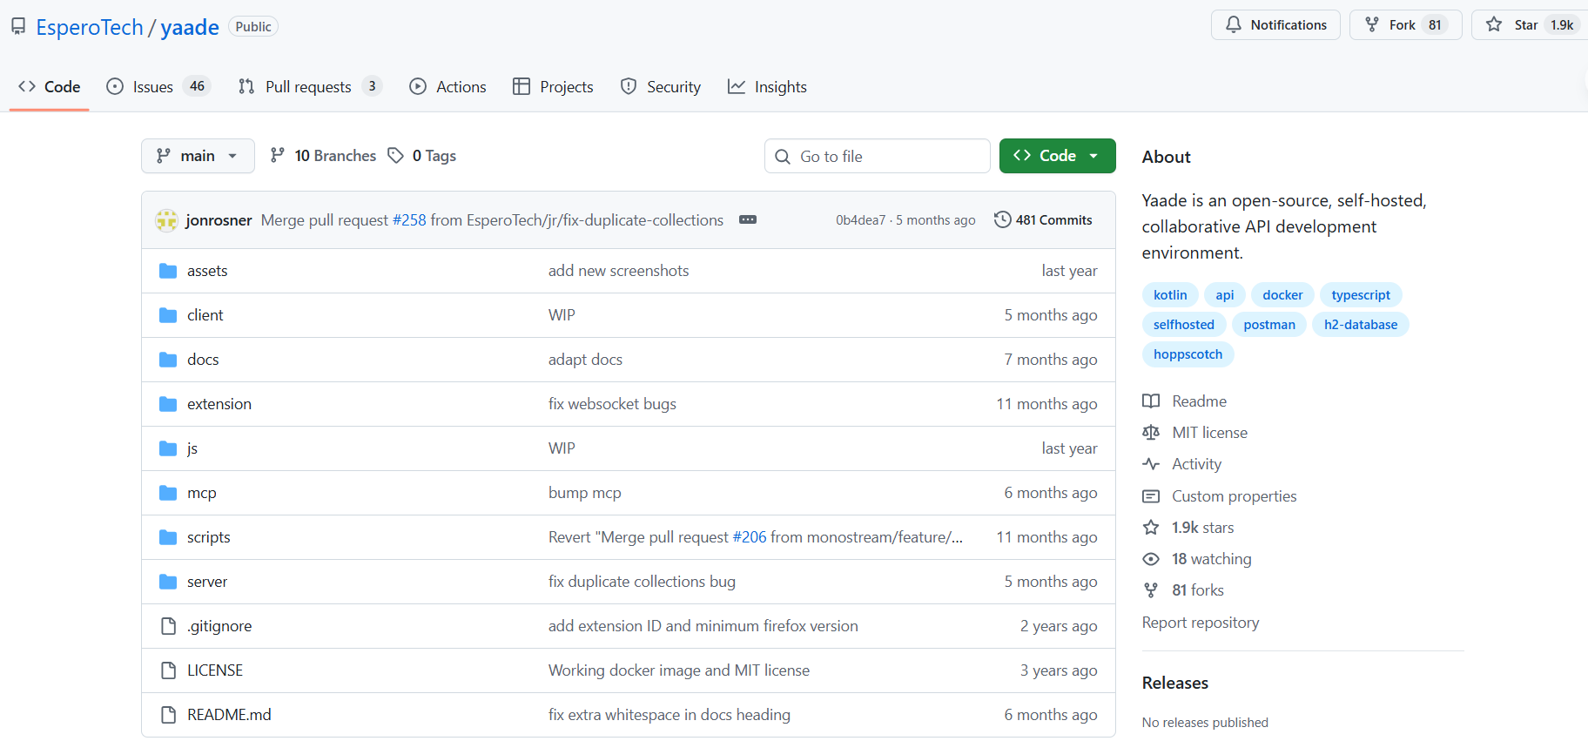Select the kotlin topic tag
1588x741 pixels.
pyautogui.click(x=1169, y=295)
